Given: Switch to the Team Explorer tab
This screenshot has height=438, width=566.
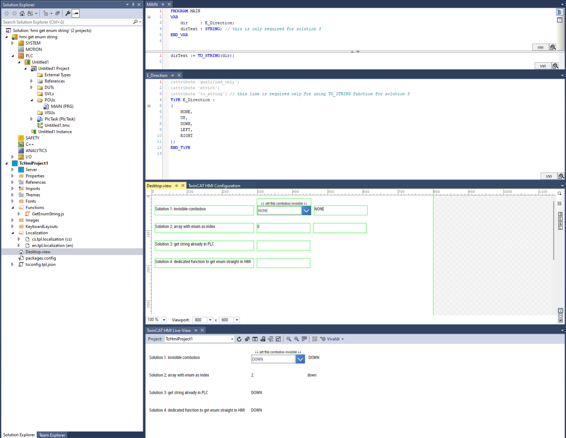Looking at the screenshot, I should pyautogui.click(x=52, y=435).
